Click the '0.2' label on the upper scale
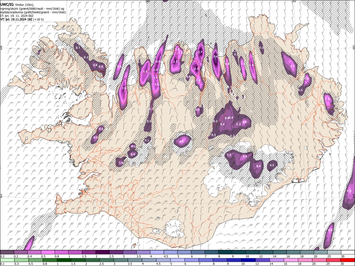The height and width of the screenshot is (266, 355). tap(3, 256)
